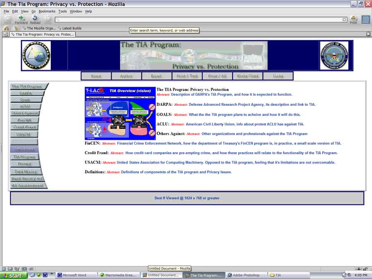
Task: Close the current browser tab
Action: point(368,34)
